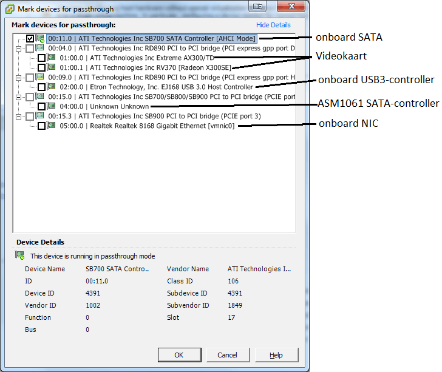The width and height of the screenshot is (442, 372).
Task: Click the Subvendor ID value 1849
Action: [235, 305]
